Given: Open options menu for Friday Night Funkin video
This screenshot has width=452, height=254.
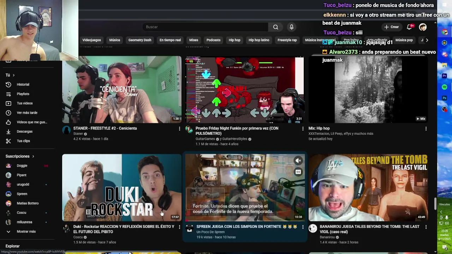Looking at the screenshot, I should click(303, 129).
